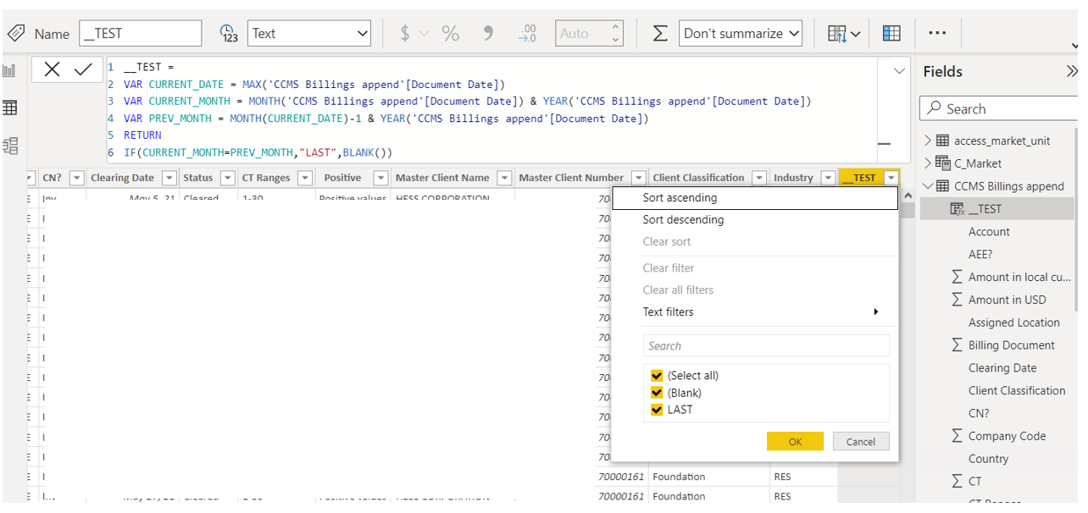Click the calculated column icon beside __TEST field

click(x=958, y=209)
